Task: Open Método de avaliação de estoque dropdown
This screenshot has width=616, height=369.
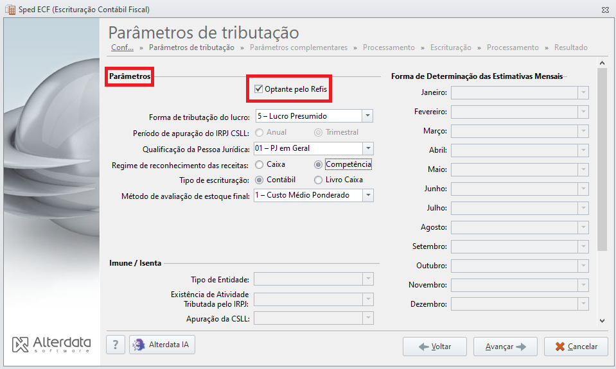Action: tap(368, 195)
